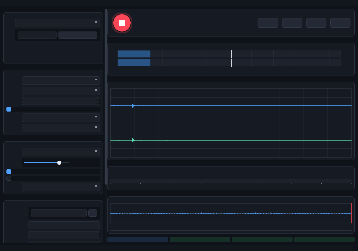
Task: Click the last button in the transport row
Action: [x=340, y=23]
